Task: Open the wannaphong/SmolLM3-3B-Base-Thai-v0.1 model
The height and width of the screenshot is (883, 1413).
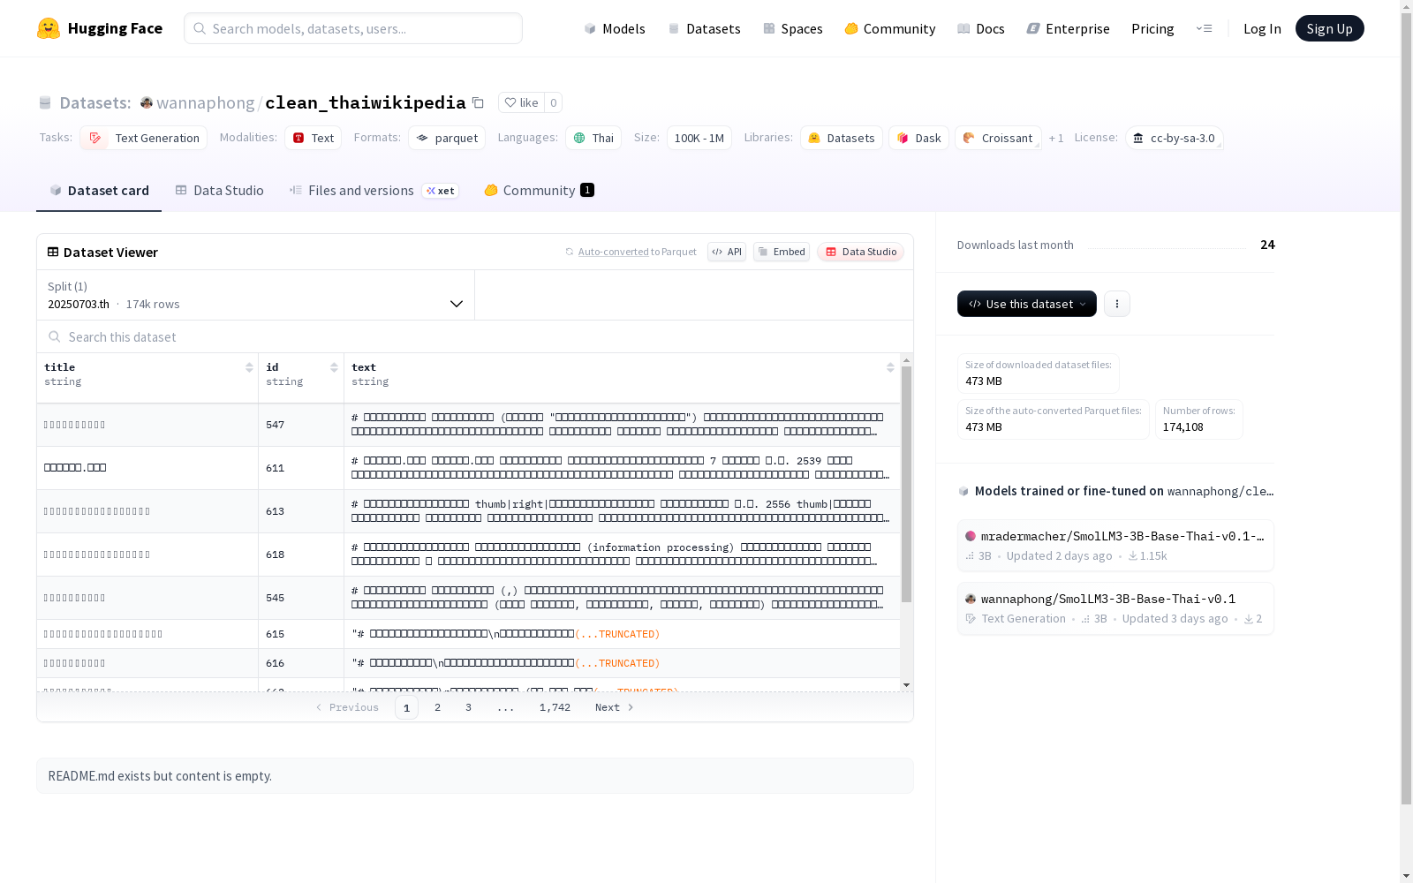Action: (1115, 608)
